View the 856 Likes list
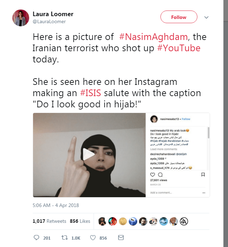 80,221
